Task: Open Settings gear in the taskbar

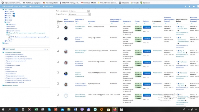Action: tap(23, 109)
